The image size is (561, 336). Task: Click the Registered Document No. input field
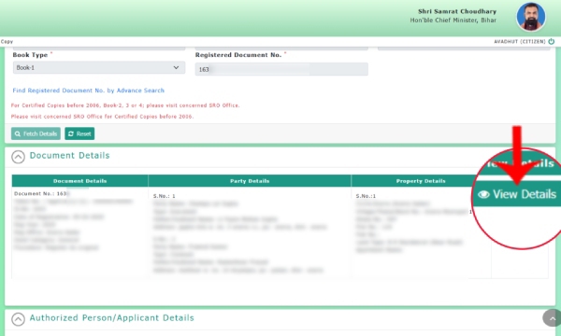click(x=281, y=69)
